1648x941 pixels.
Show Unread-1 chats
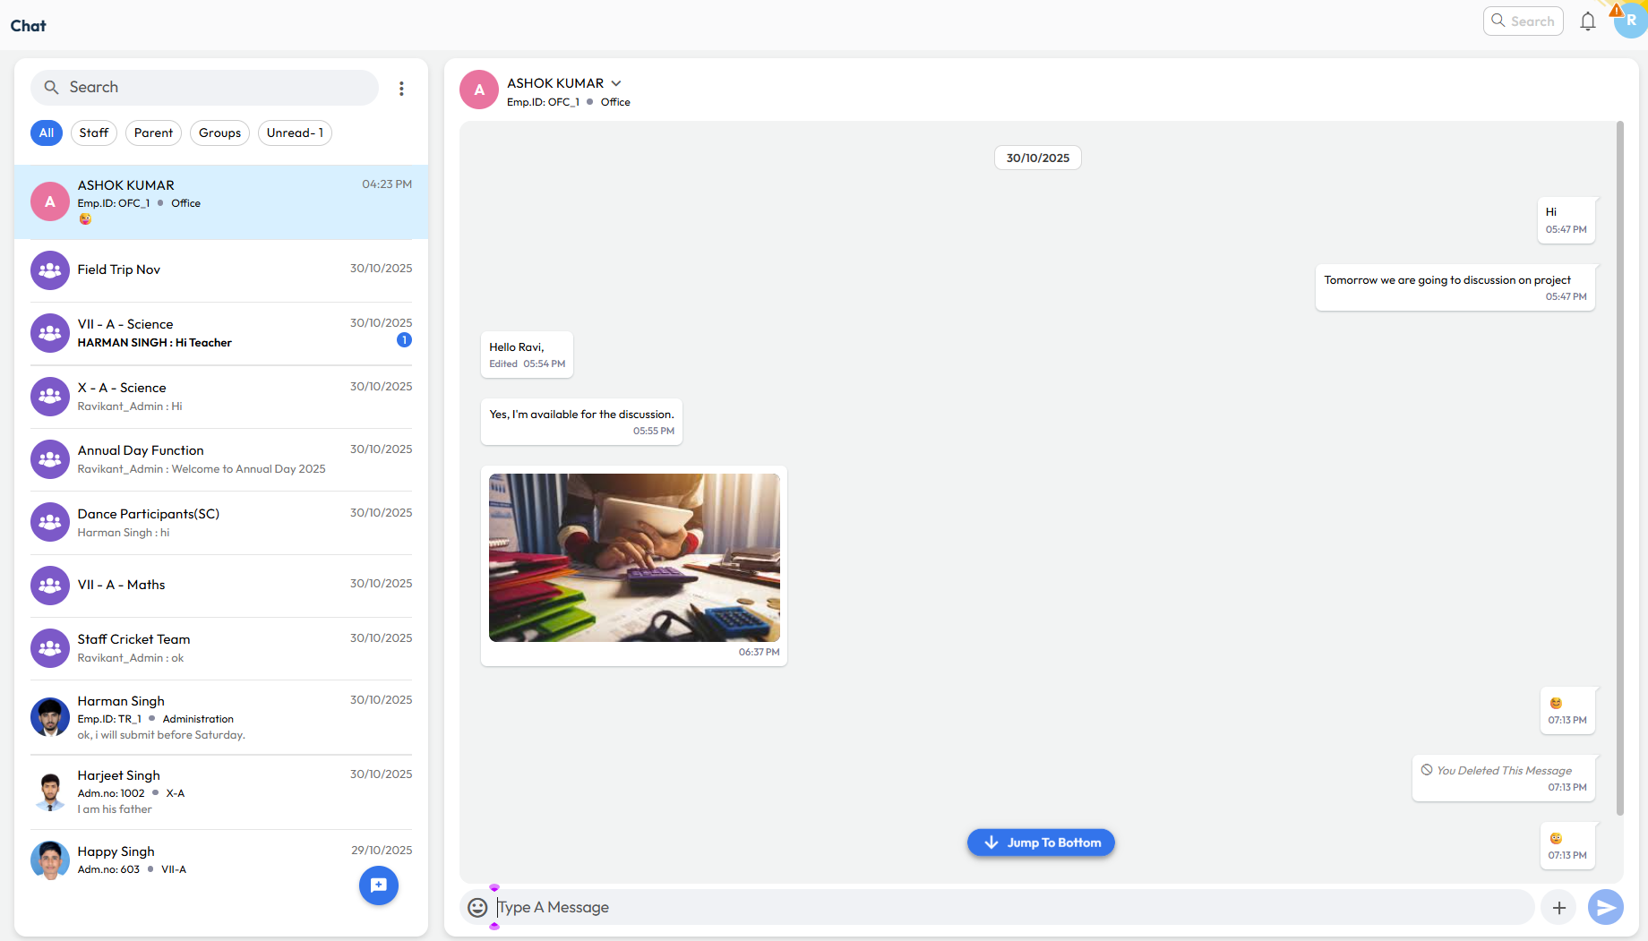pyautogui.click(x=295, y=133)
